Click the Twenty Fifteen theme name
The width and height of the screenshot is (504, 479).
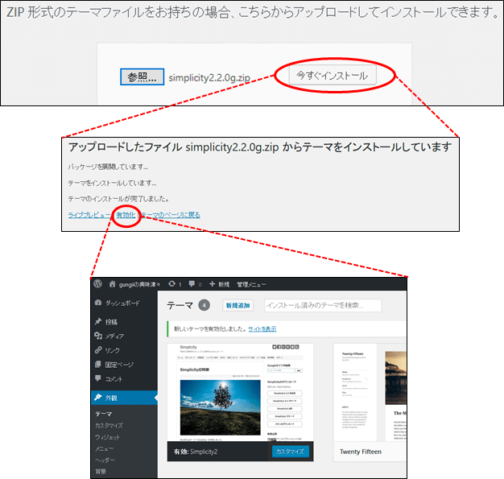click(361, 452)
